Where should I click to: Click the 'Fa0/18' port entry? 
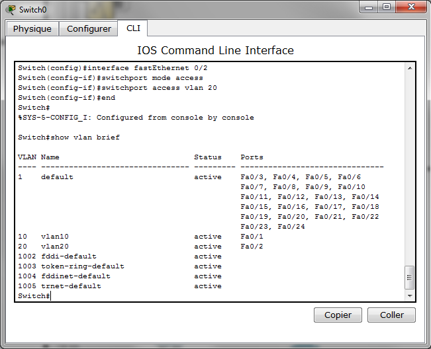[365, 207]
